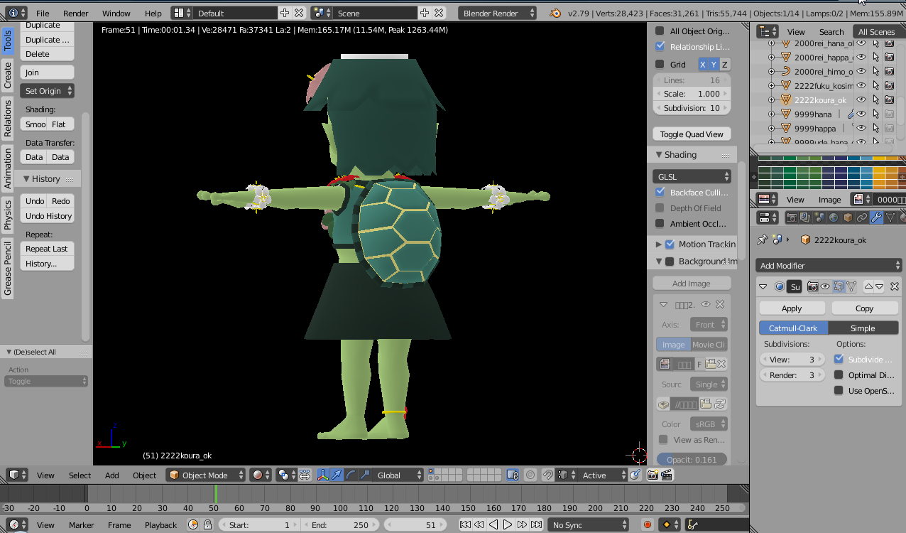Expand the Motion Tracking panel
Screen dimensions: 906x533
pos(658,244)
